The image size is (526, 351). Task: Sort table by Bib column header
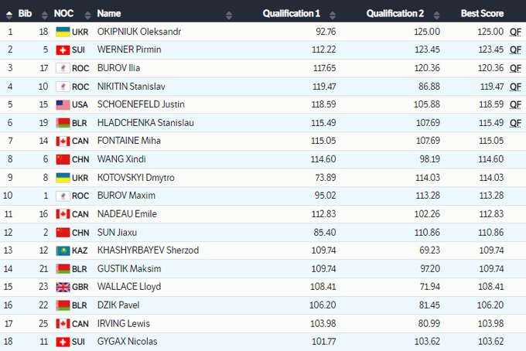27,13
